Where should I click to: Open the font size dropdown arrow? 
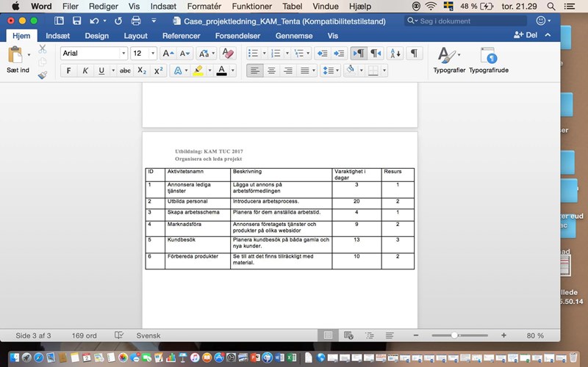[x=152, y=54]
